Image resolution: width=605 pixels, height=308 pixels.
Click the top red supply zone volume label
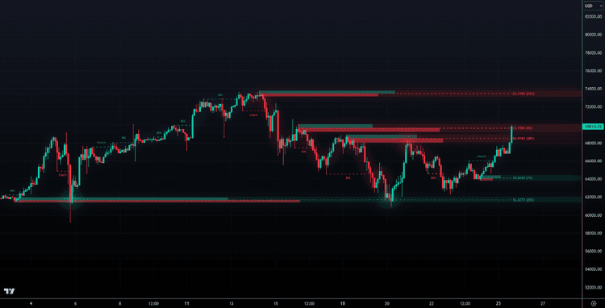click(524, 94)
